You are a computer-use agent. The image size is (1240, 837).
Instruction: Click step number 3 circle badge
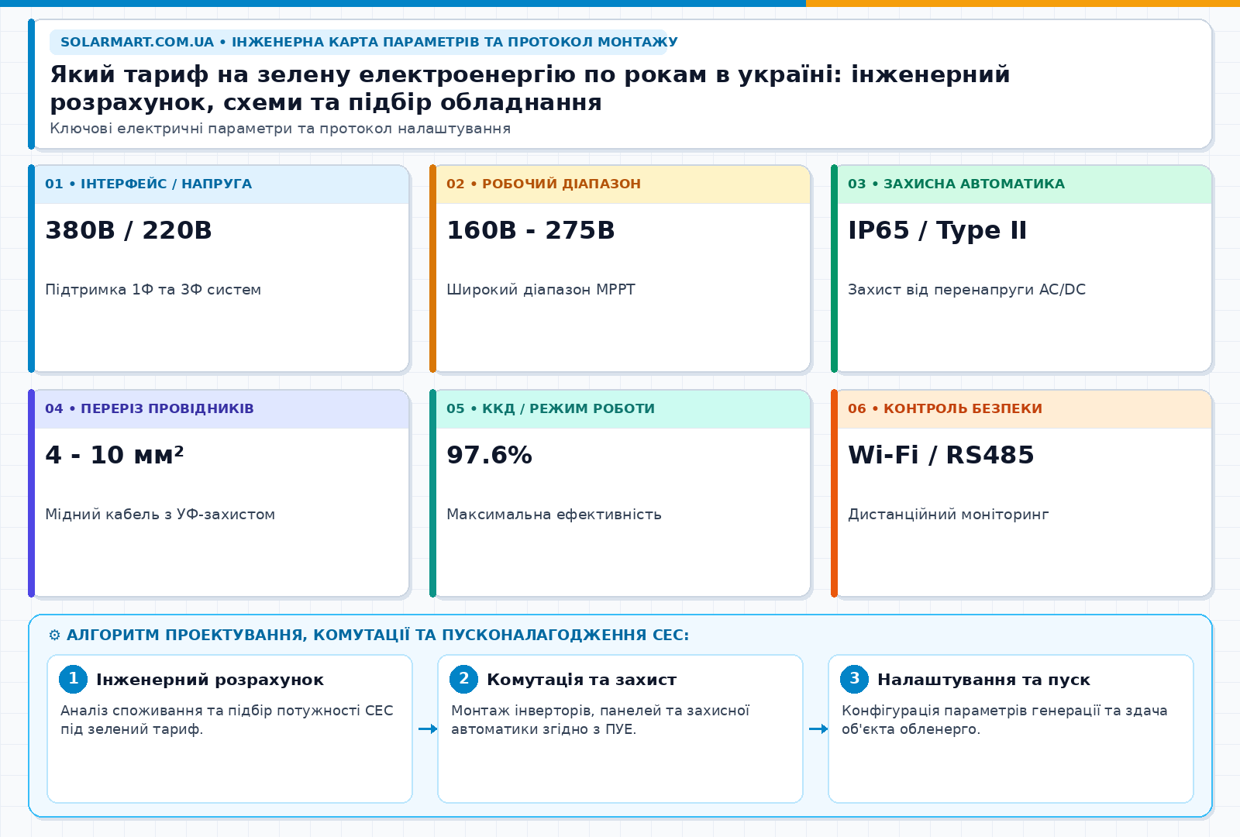coord(855,679)
